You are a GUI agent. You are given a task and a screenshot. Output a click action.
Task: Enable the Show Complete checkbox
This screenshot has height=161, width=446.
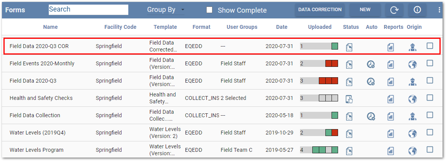pos(209,10)
